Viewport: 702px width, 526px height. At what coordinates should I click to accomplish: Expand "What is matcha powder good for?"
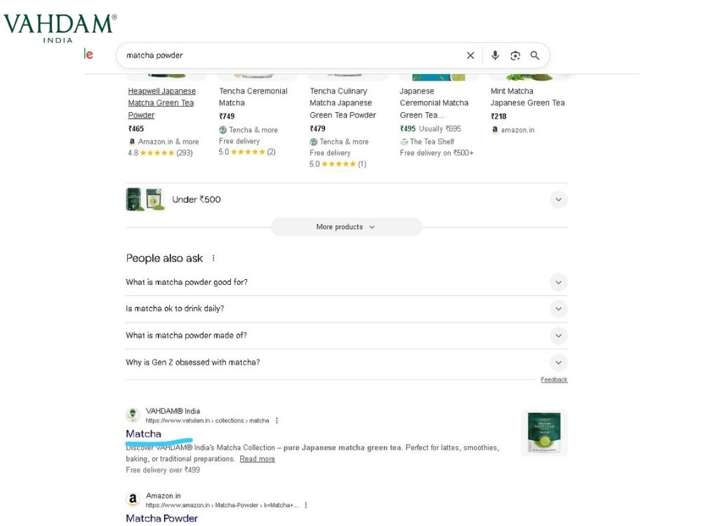coord(558,283)
